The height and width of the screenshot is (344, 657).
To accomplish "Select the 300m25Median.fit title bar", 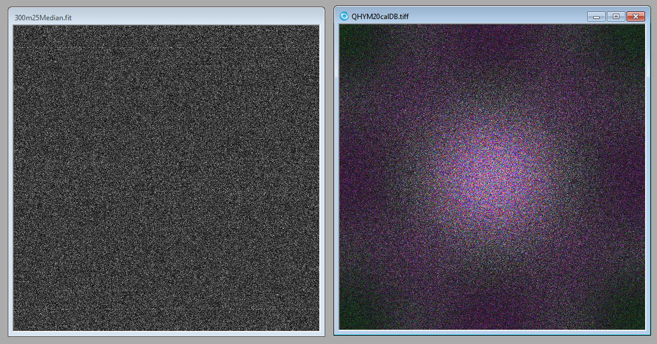I will tap(166, 17).
